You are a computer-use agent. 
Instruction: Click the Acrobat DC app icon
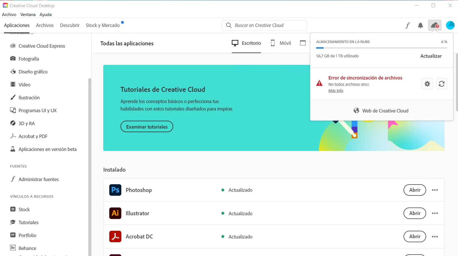coord(115,236)
